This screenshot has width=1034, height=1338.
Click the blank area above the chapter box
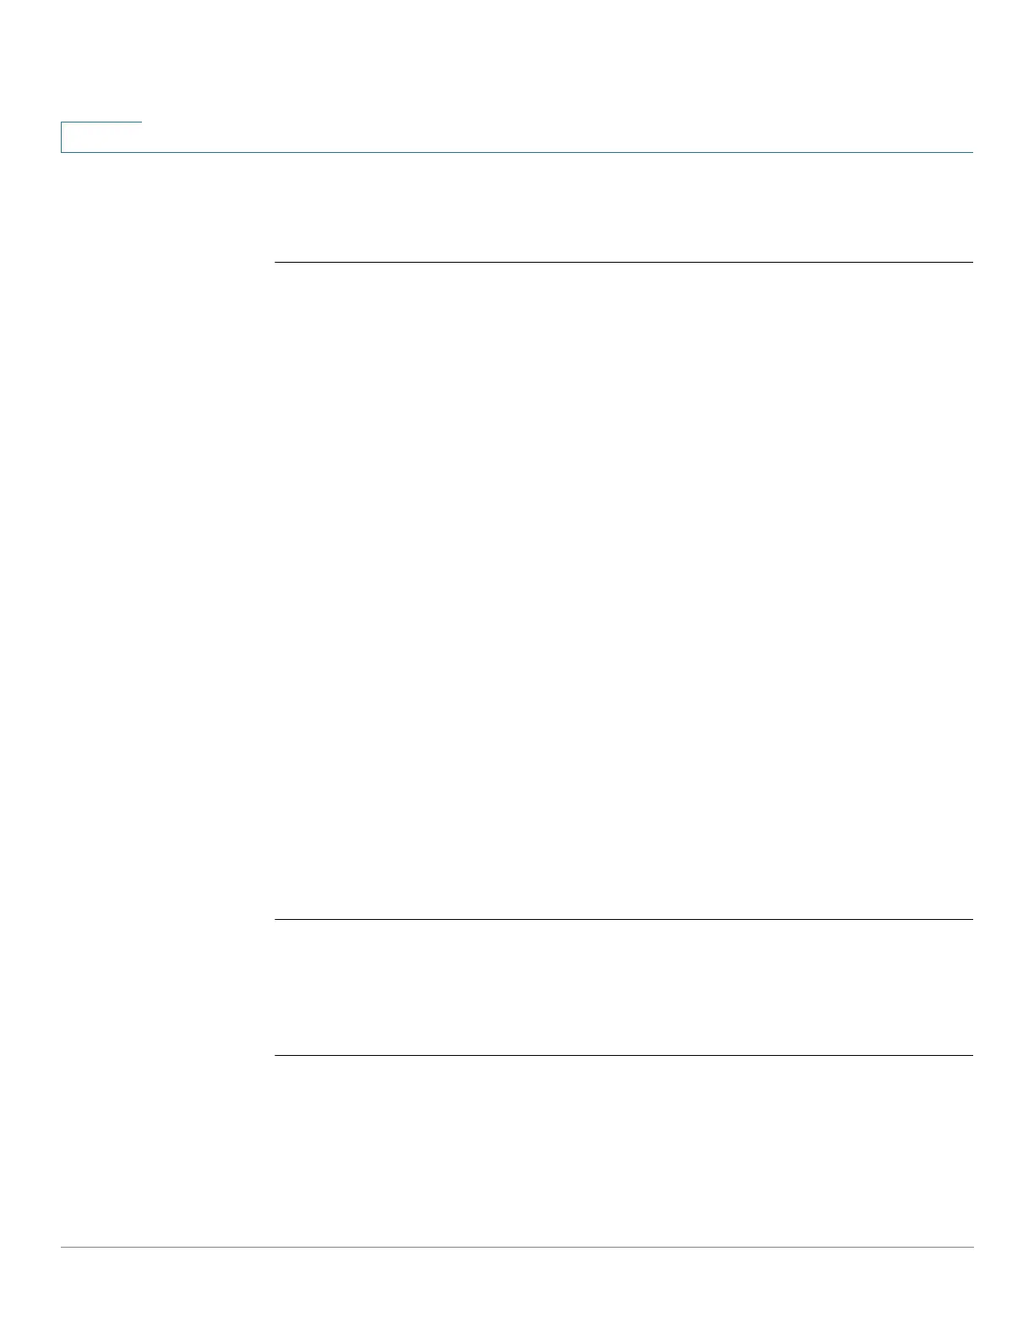[101, 61]
